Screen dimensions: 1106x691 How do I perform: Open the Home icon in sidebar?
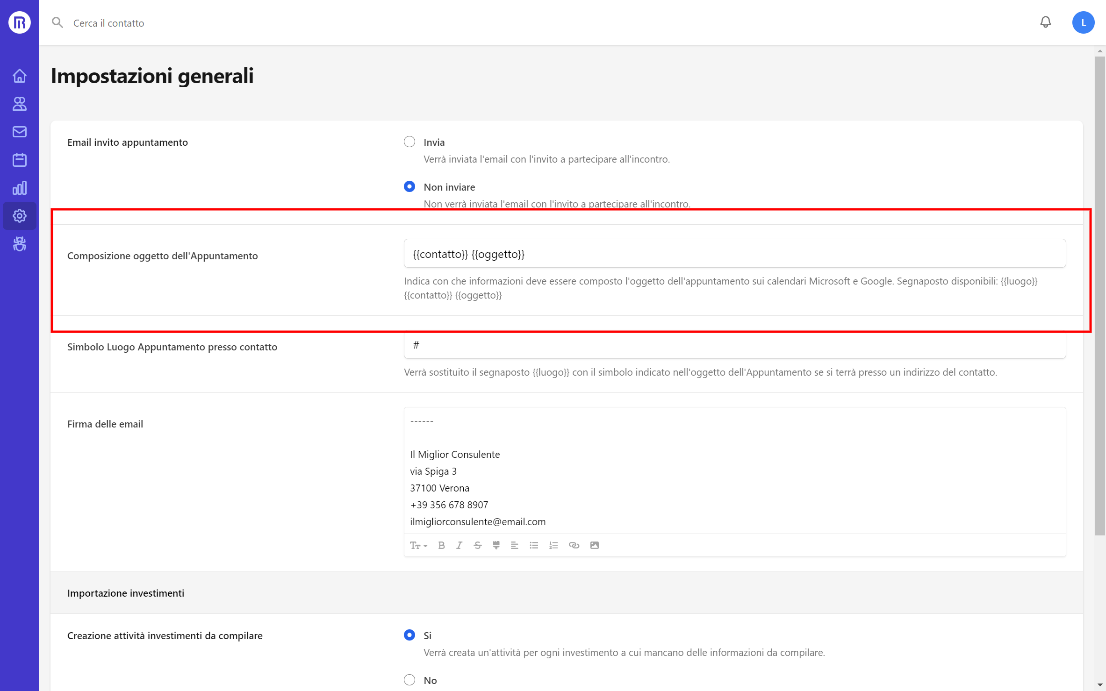pos(20,76)
